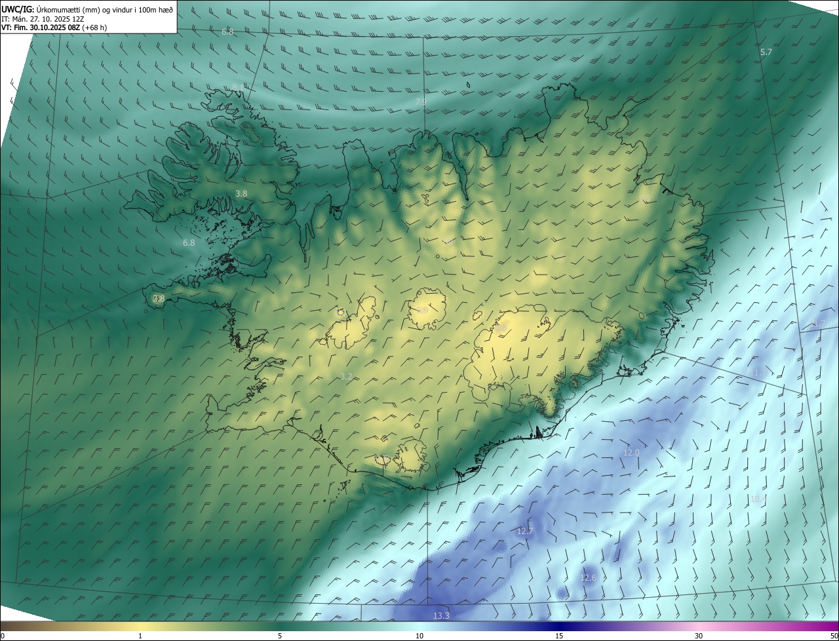The image size is (839, 641).
Task: Click the 0.9 value on Hofsjökull glacier
Action: pos(423,310)
